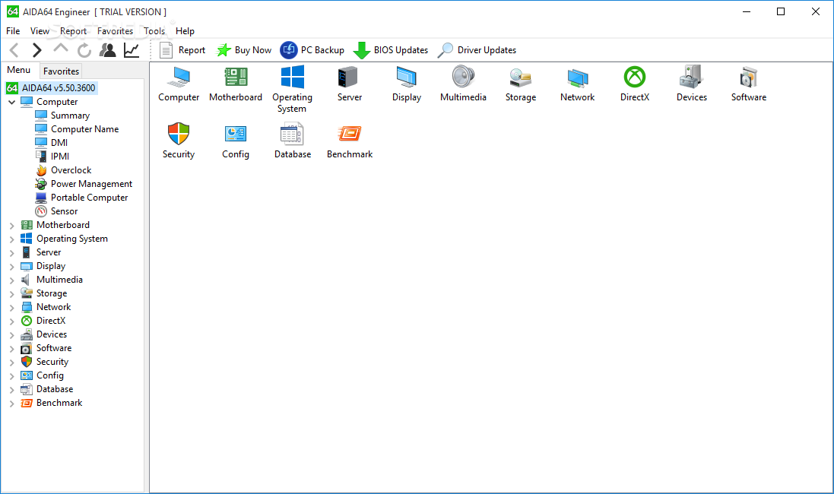Open the Devices icon in main pane
Screen dimensions: 834x494
click(692, 77)
